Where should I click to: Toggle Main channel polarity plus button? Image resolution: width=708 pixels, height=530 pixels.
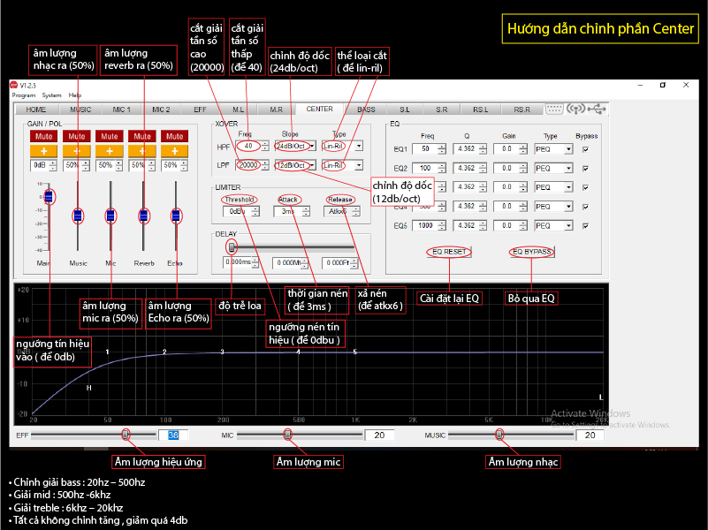point(44,151)
